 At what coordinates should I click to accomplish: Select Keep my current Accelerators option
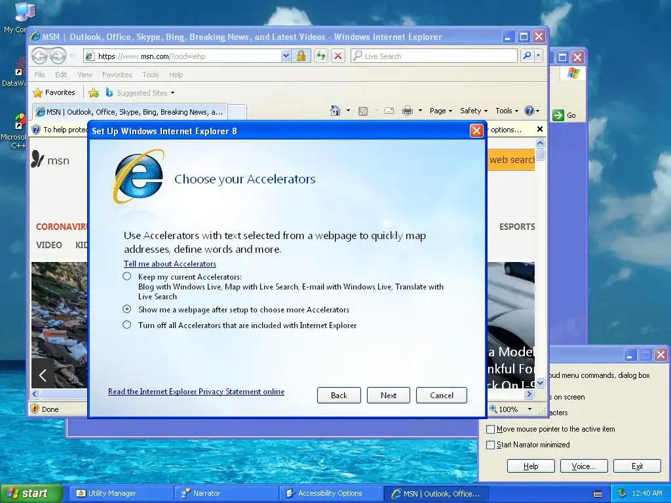tap(126, 276)
